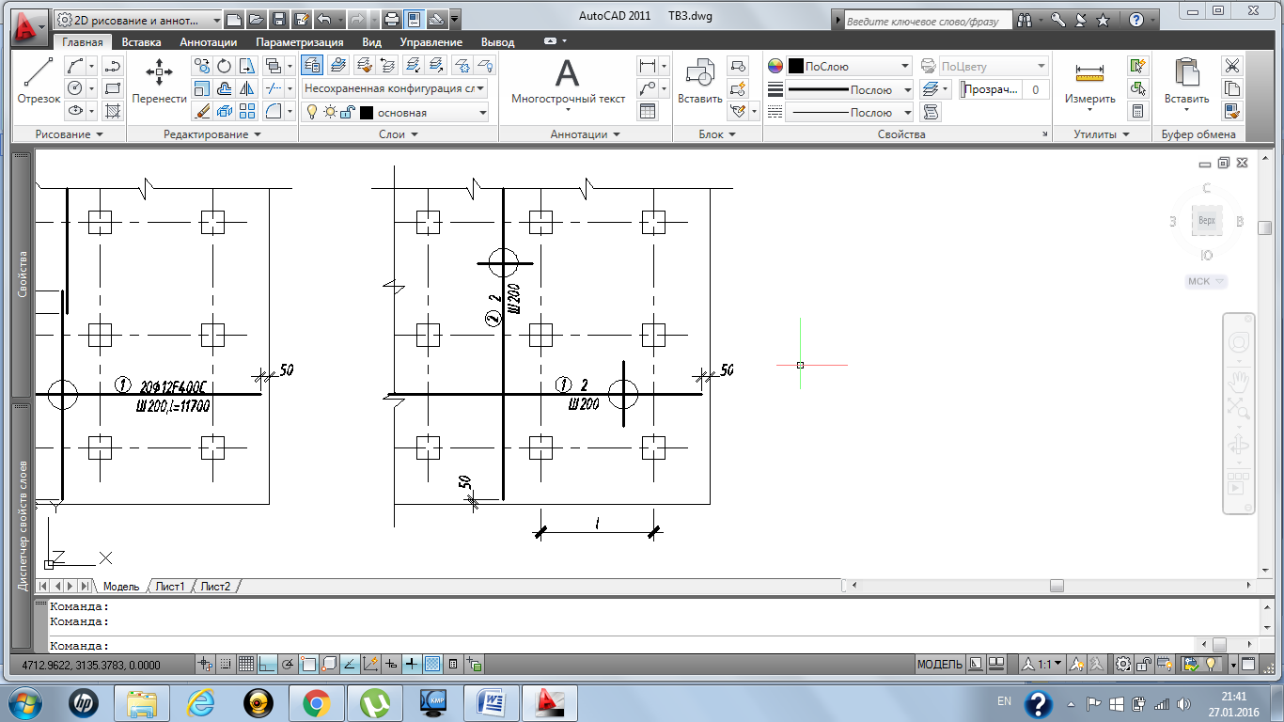Toggle grid display in status bar

click(x=246, y=665)
